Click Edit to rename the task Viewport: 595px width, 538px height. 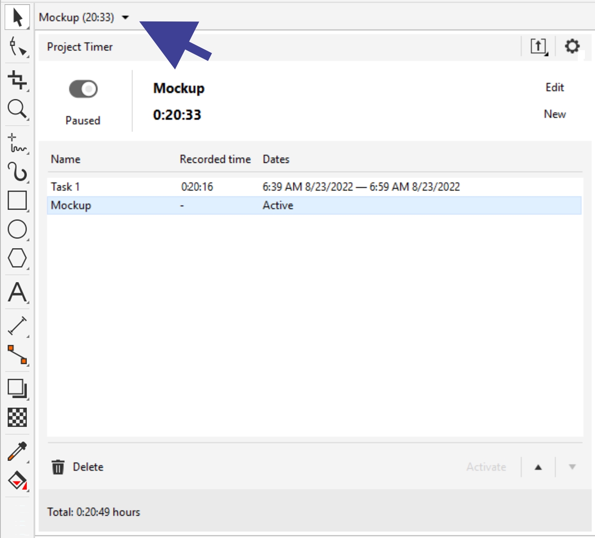click(x=554, y=87)
